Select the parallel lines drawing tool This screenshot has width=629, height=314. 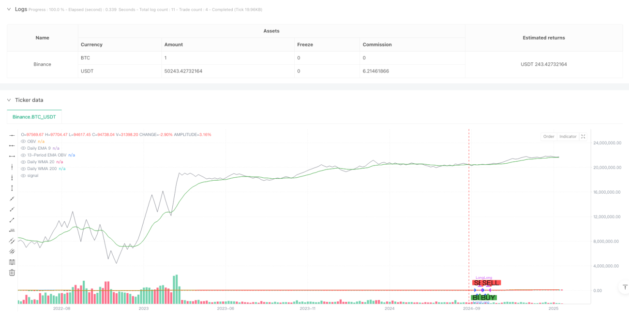(x=12, y=241)
